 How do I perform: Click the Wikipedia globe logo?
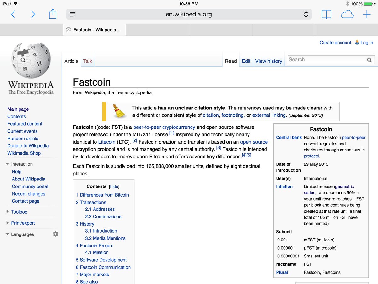tap(31, 61)
